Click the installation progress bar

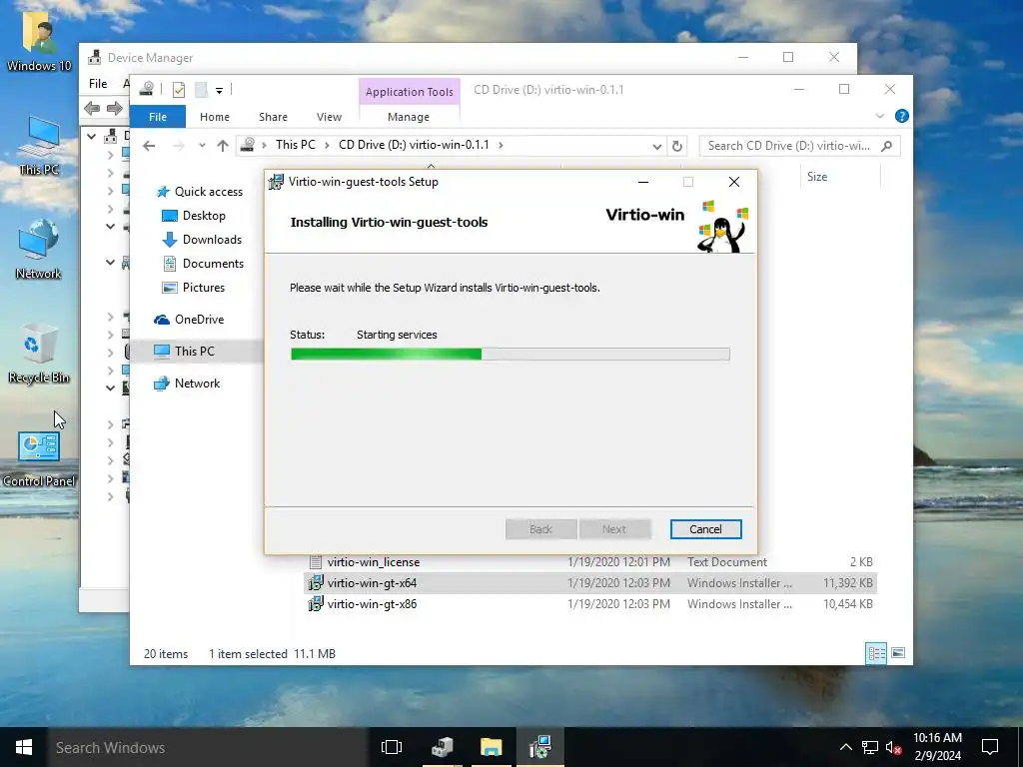(x=510, y=355)
